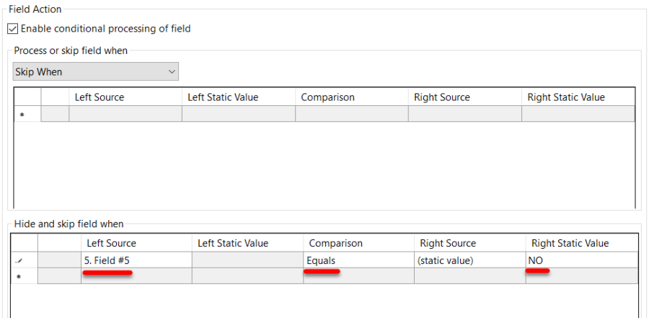Screen dimensions: 649x318
Task: Click Left Source header in Process grid
Action: (125, 97)
